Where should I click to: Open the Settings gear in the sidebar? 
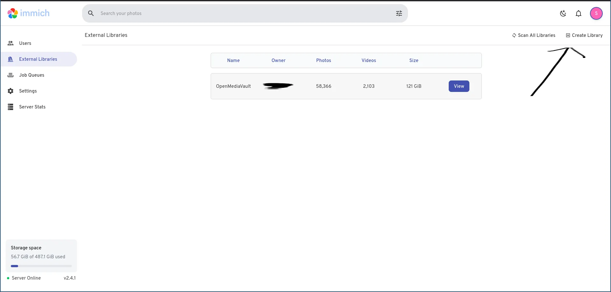click(28, 91)
